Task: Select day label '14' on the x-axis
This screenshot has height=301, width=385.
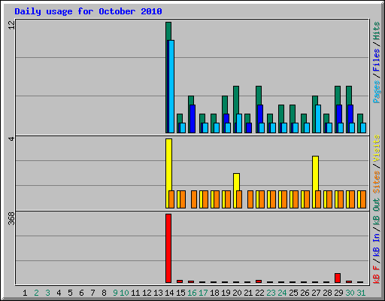Action: [169, 293]
